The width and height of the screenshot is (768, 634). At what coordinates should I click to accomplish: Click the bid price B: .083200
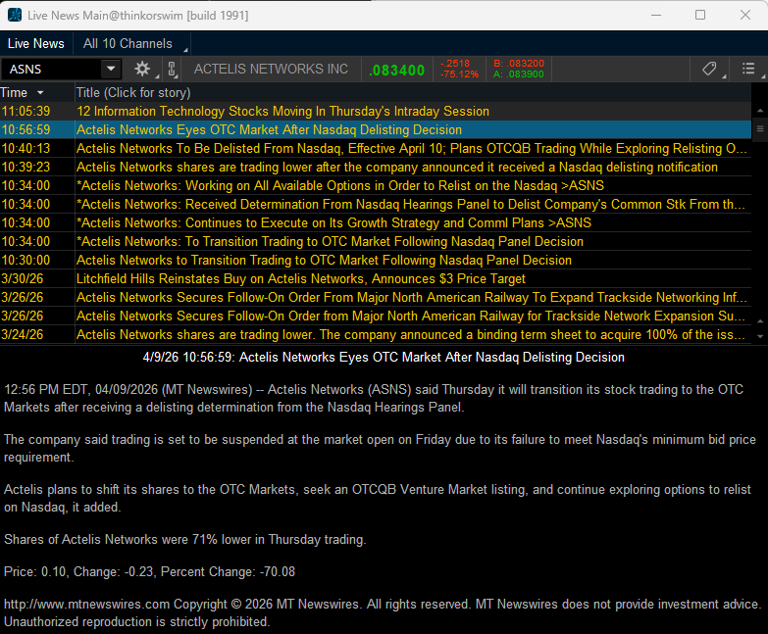tap(519, 63)
